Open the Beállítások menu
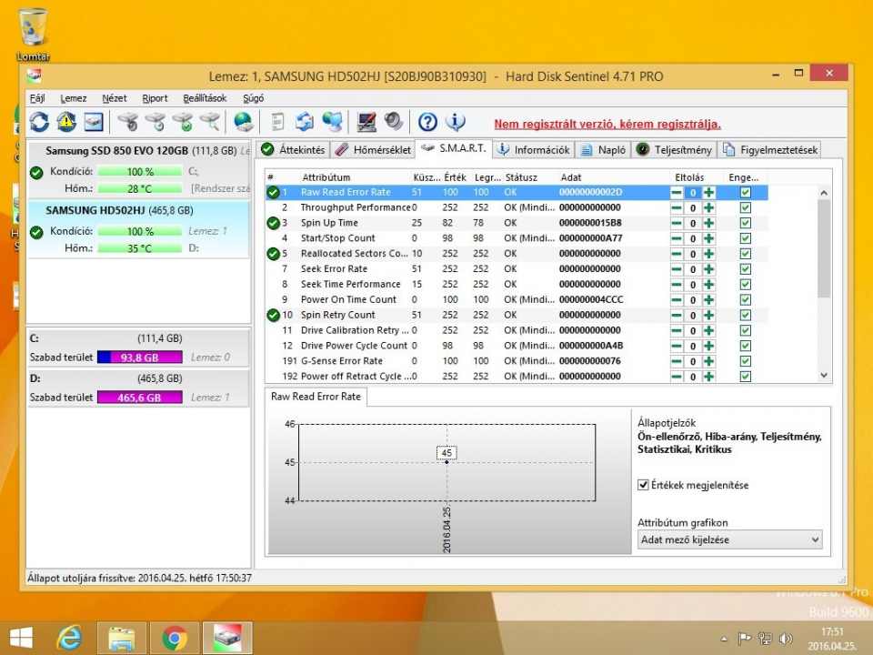The height and width of the screenshot is (655, 873). point(205,98)
